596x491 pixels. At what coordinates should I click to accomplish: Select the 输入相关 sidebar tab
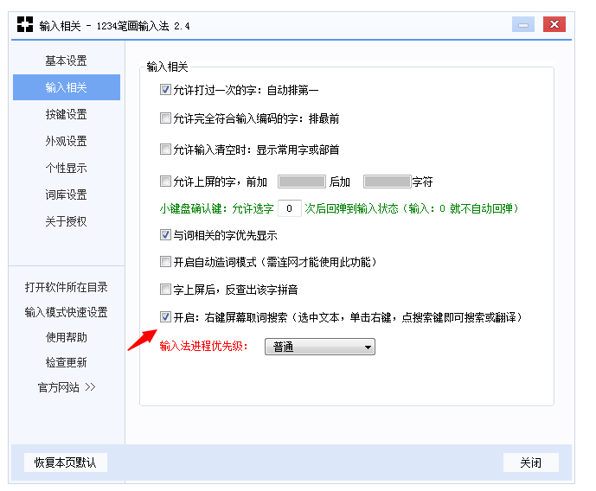(67, 87)
